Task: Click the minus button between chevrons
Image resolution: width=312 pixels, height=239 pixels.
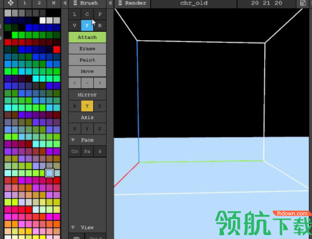Action: click(x=87, y=83)
